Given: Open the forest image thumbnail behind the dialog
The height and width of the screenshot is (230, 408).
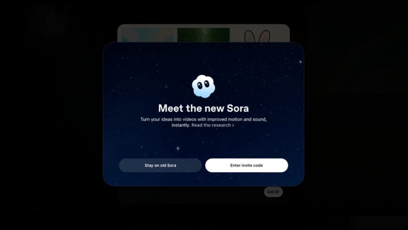Looking at the screenshot, I should 203,35.
